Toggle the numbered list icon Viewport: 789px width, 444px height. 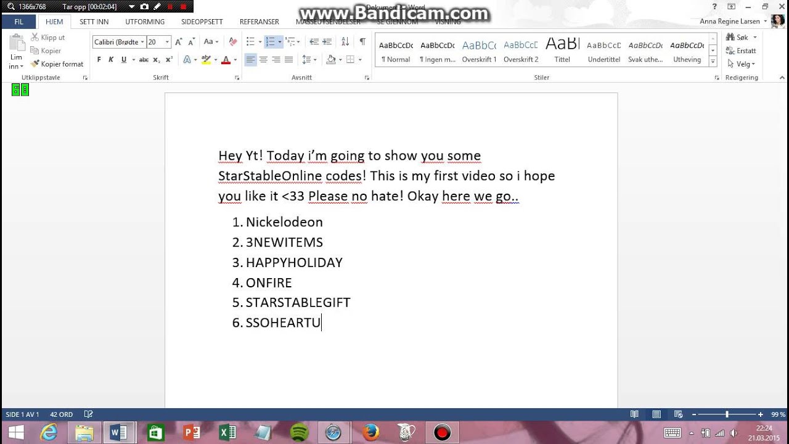point(270,42)
